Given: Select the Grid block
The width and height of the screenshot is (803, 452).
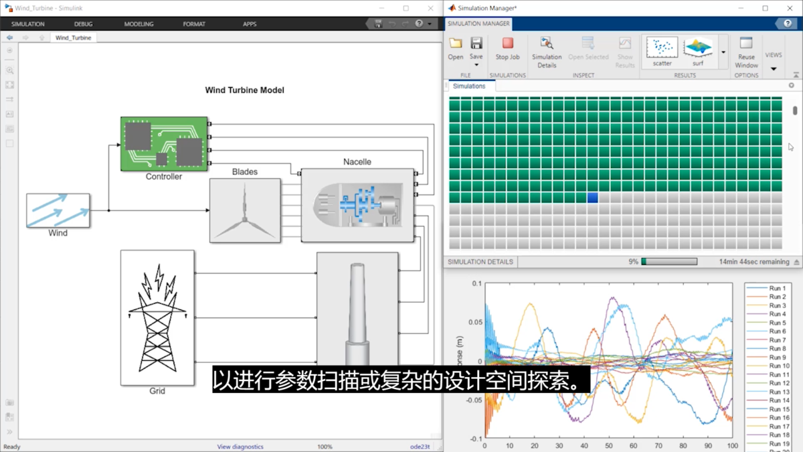Looking at the screenshot, I should tap(157, 318).
